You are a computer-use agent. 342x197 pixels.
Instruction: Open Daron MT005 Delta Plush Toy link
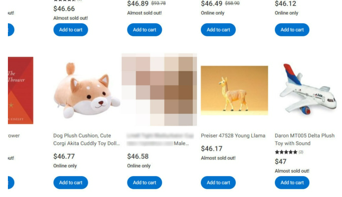tap(304, 139)
